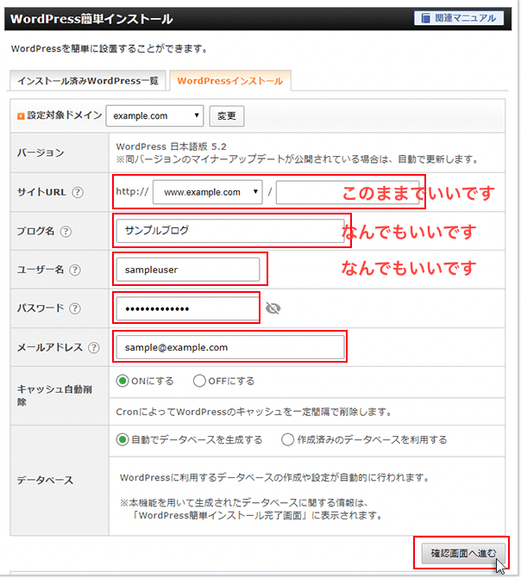
Task: Open the 関連マニュアル link
Action: (459, 18)
